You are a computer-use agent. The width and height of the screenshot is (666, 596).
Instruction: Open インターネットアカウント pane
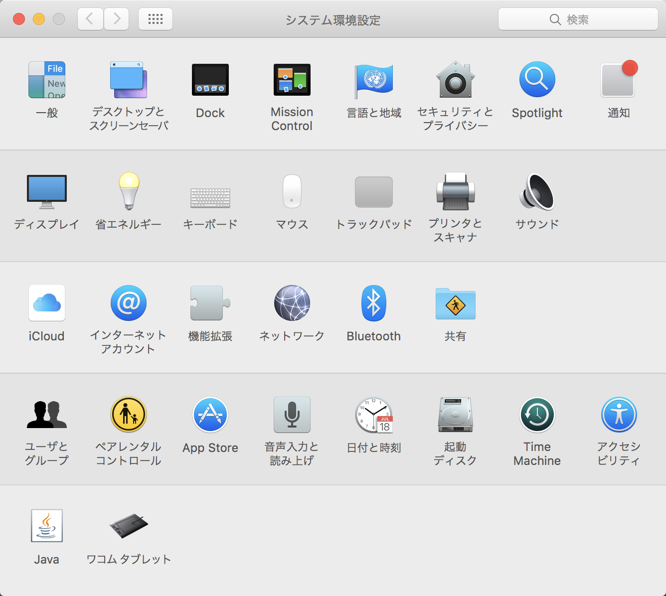click(x=129, y=303)
